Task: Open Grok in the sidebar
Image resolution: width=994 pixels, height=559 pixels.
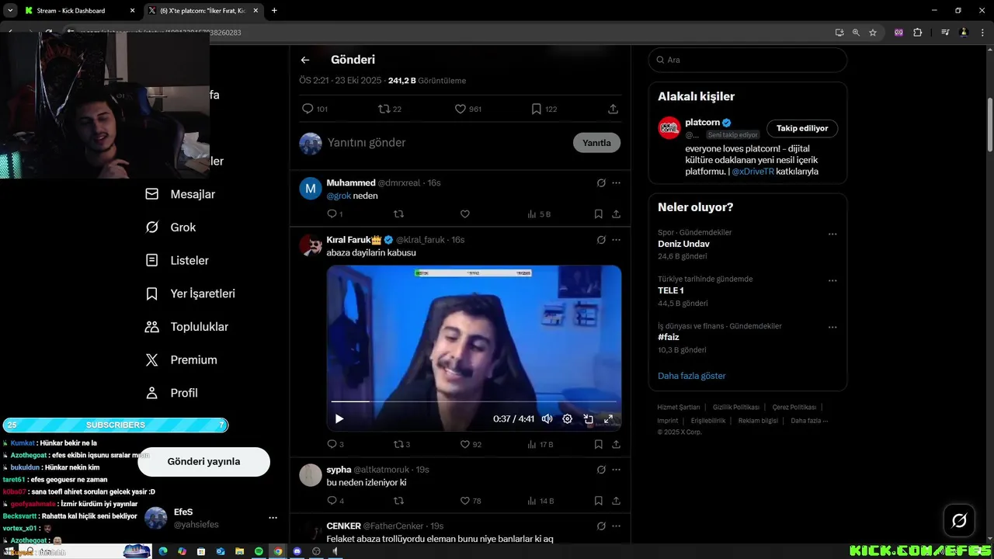Action: click(170, 227)
